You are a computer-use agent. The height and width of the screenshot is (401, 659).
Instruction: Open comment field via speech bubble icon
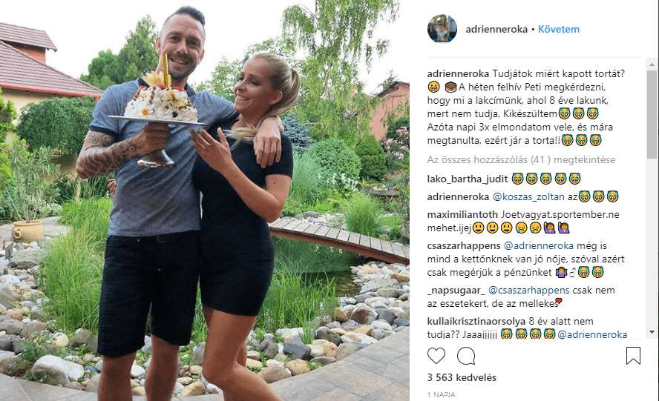point(466,356)
